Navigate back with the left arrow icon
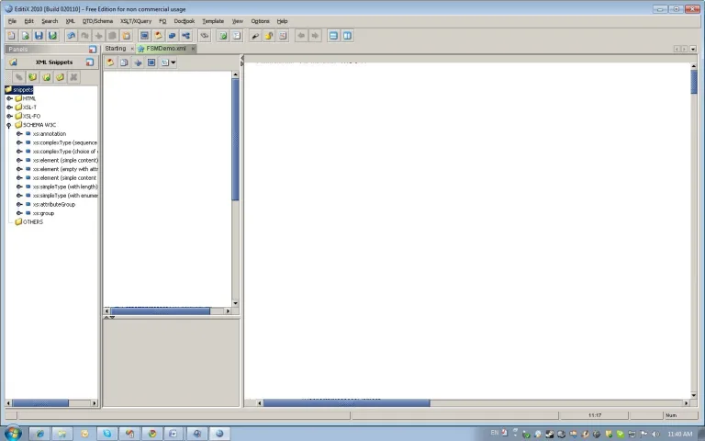Image resolution: width=705 pixels, height=441 pixels. coord(301,36)
